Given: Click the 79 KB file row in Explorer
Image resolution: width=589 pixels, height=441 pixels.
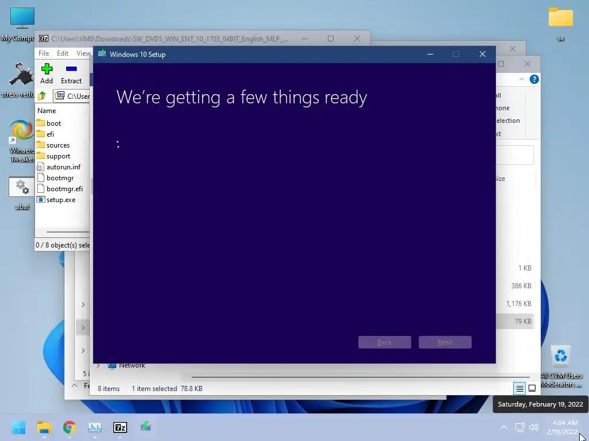Looking at the screenshot, I should (x=515, y=322).
